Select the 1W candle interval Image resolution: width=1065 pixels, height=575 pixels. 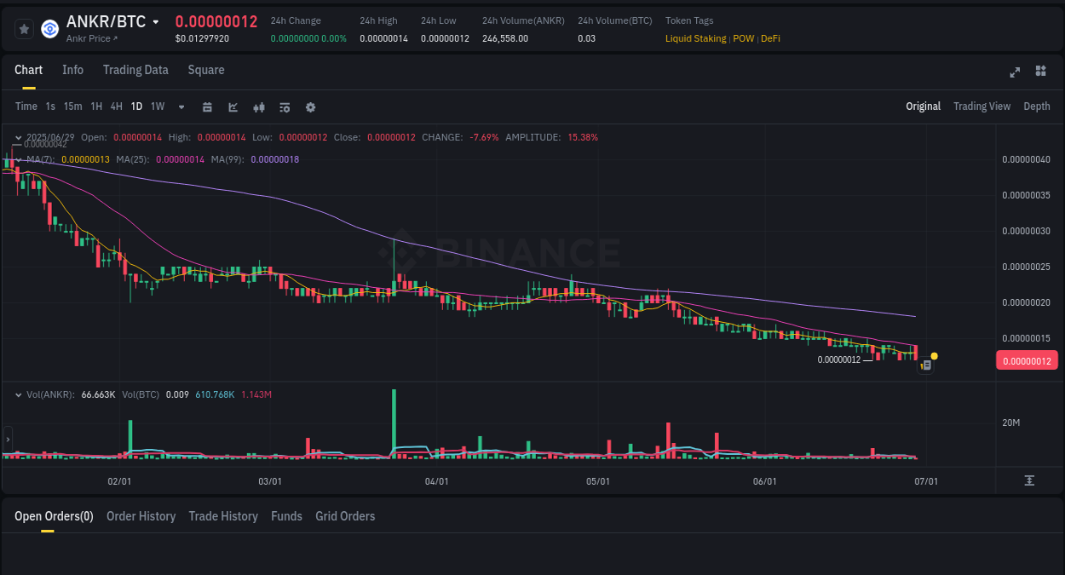click(x=157, y=106)
